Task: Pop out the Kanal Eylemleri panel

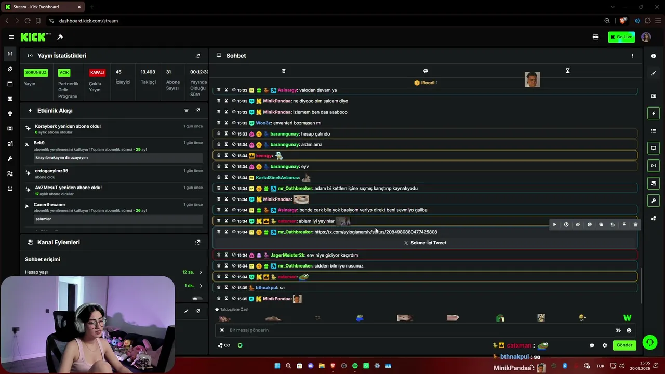Action: click(x=198, y=242)
